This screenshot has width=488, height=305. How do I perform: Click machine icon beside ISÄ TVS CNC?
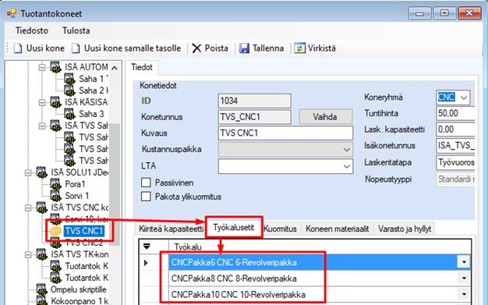(41, 207)
